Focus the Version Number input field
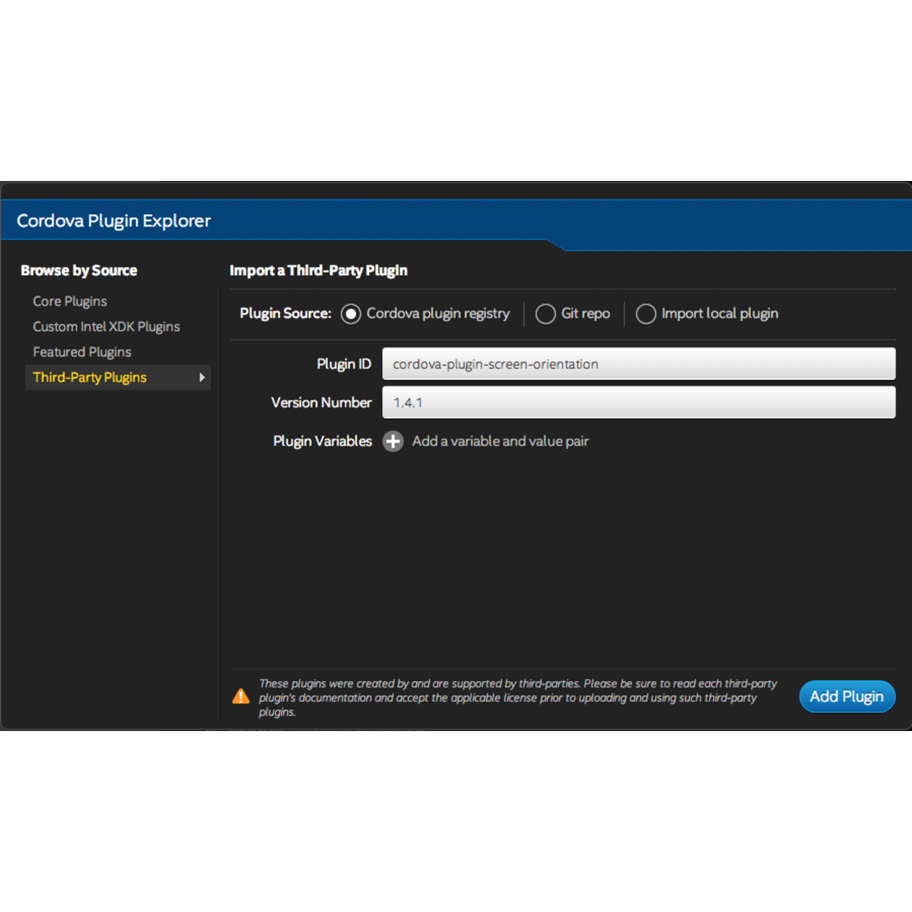The image size is (912, 912). pyautogui.click(x=638, y=403)
